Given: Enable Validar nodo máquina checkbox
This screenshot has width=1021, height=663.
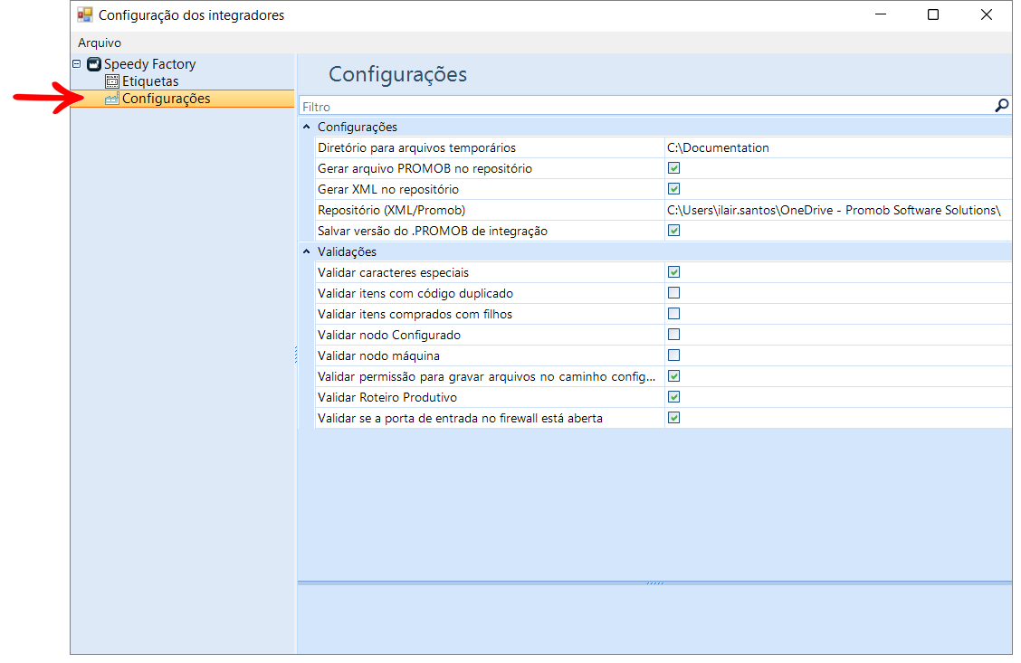Looking at the screenshot, I should pos(674,355).
